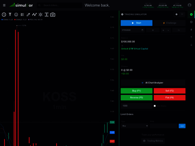Switch to the Challenge tab

170,23
